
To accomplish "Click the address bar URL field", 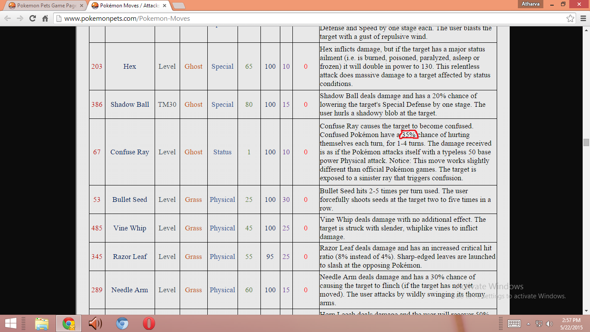I will (302, 19).
